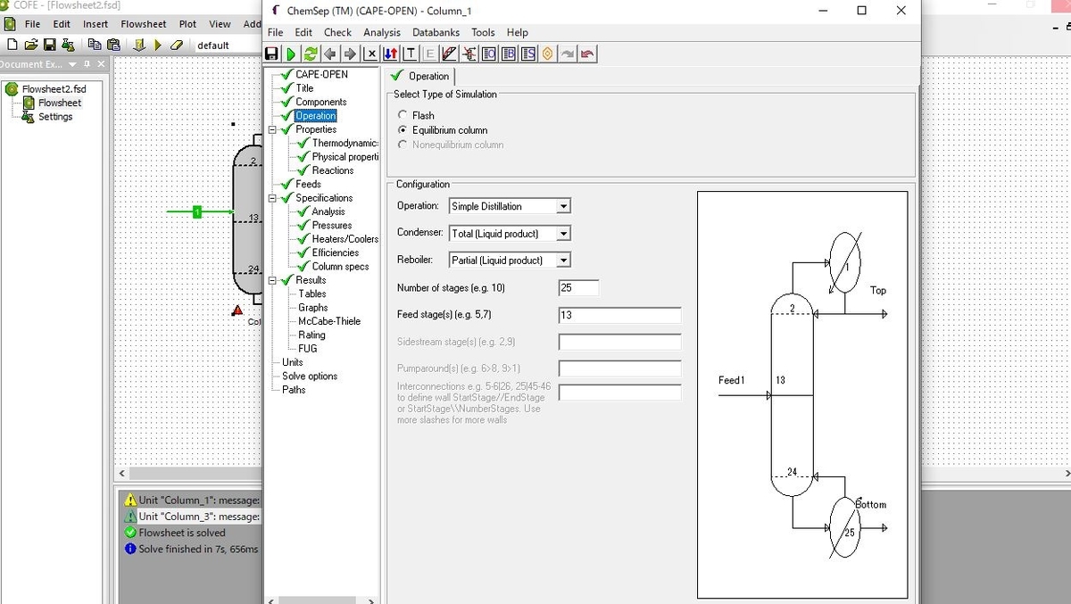Click the B column icon in toolbar
The image size is (1071, 604).
(508, 54)
